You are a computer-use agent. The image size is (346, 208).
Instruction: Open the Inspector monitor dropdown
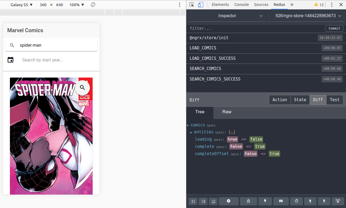coord(227,16)
